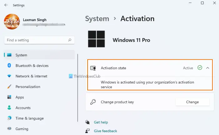Screen dimensions: 219x135
Task: Click the green checkmark status icon
Action: point(200,68)
